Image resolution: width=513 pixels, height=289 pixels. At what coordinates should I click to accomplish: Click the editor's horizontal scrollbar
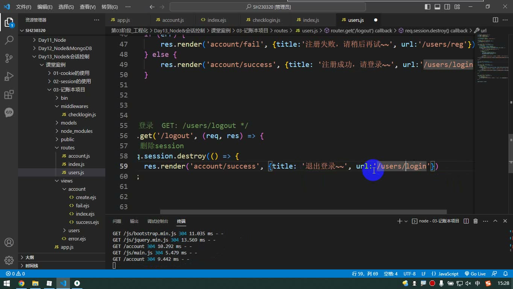pos(304,212)
